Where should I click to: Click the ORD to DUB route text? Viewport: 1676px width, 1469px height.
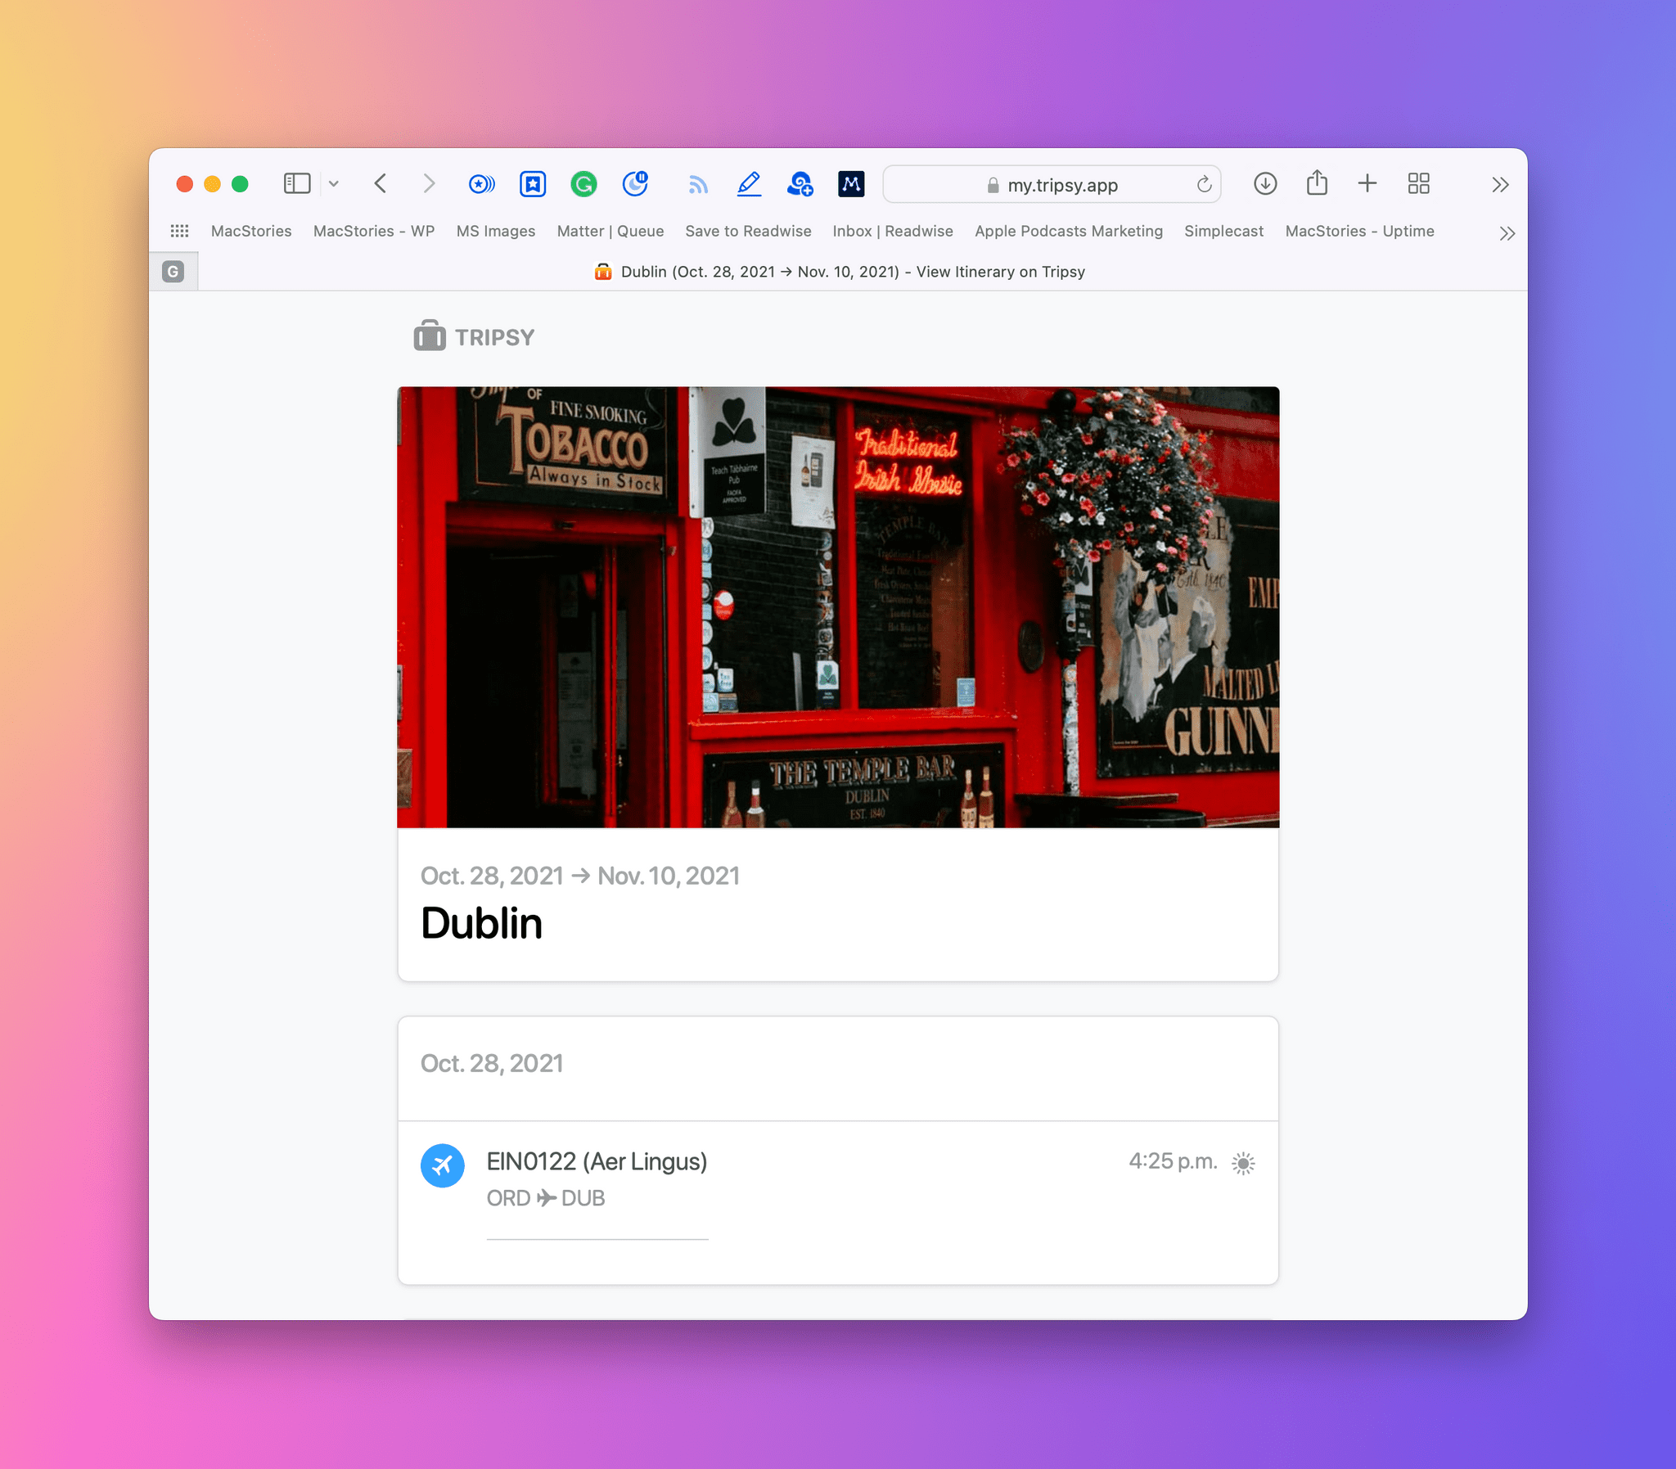point(546,1198)
